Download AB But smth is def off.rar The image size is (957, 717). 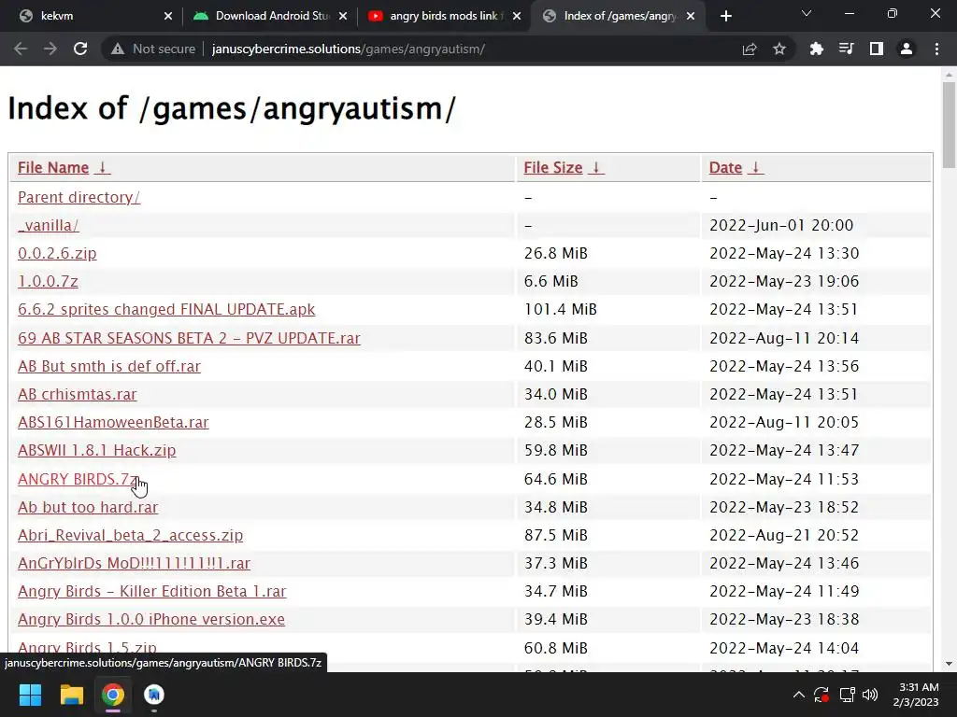click(x=108, y=366)
